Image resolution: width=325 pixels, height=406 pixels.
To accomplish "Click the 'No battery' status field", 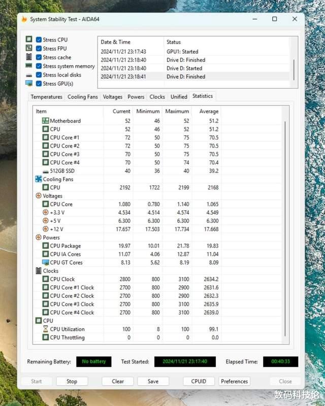I will tap(94, 362).
